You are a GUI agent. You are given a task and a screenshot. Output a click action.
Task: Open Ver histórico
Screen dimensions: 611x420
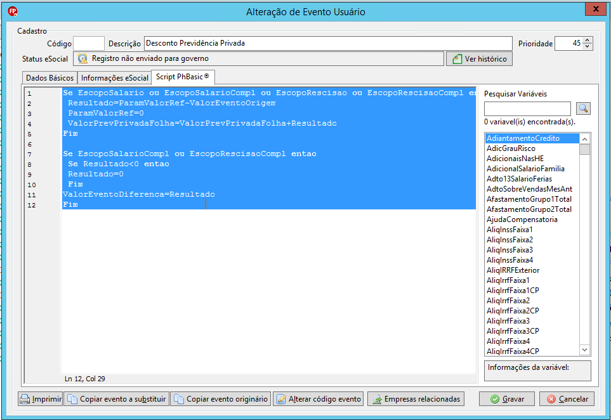click(479, 59)
